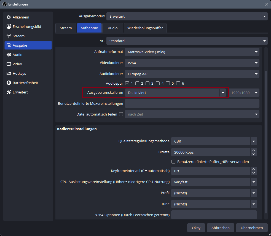
Task: Click the Video monitor icon in sidebar
Action: (9, 64)
